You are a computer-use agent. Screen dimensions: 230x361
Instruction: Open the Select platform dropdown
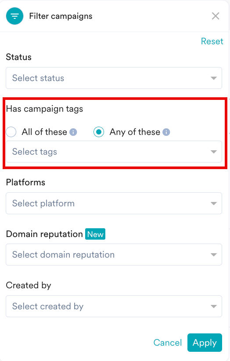coord(114,203)
